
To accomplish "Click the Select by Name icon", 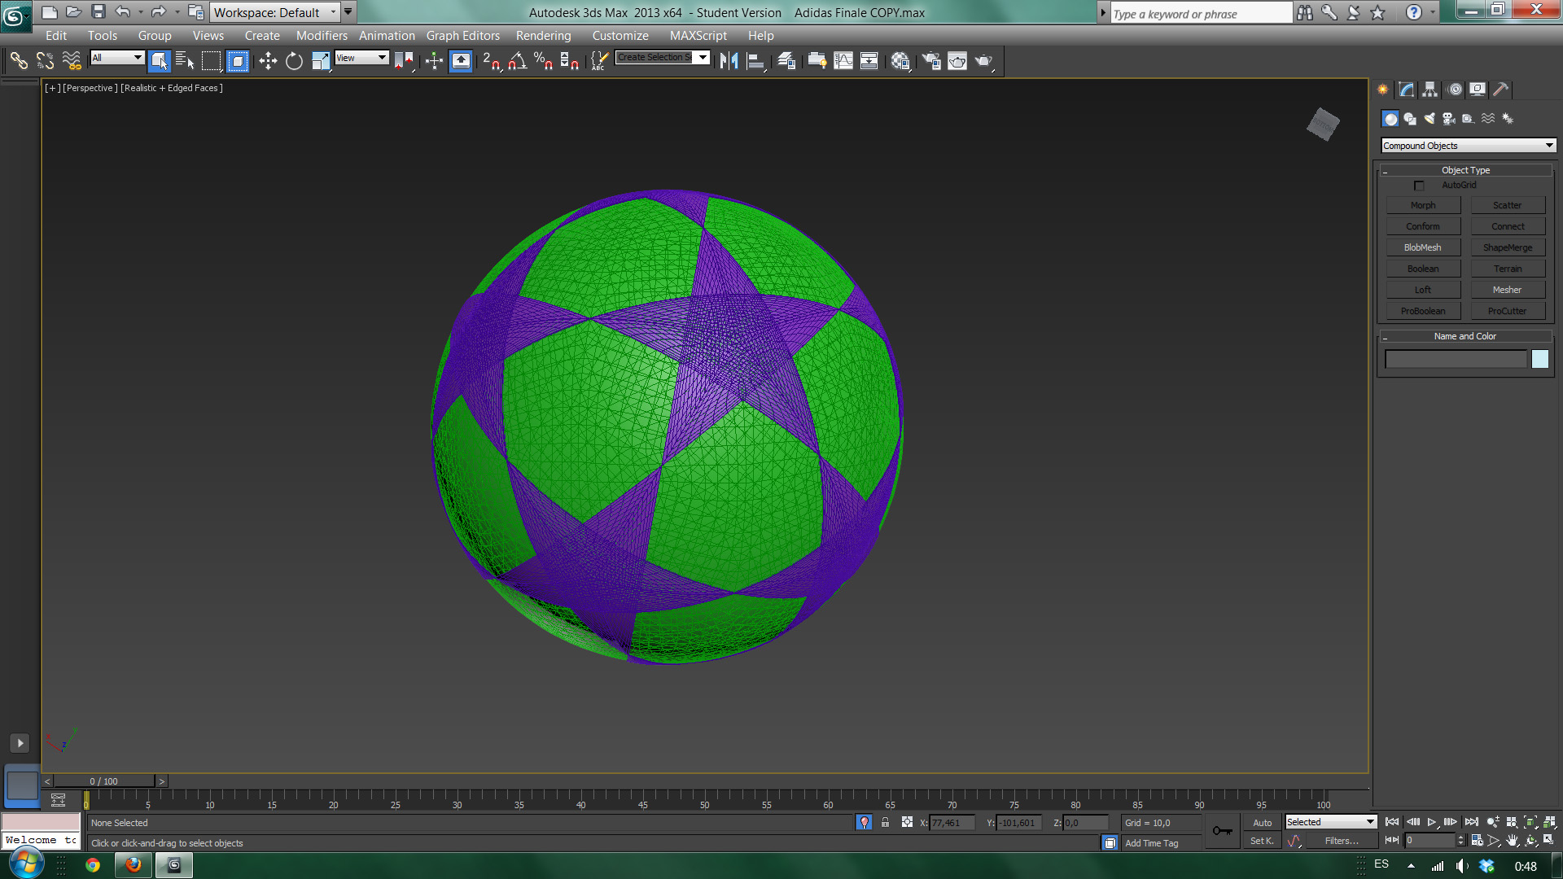I will click(x=185, y=61).
